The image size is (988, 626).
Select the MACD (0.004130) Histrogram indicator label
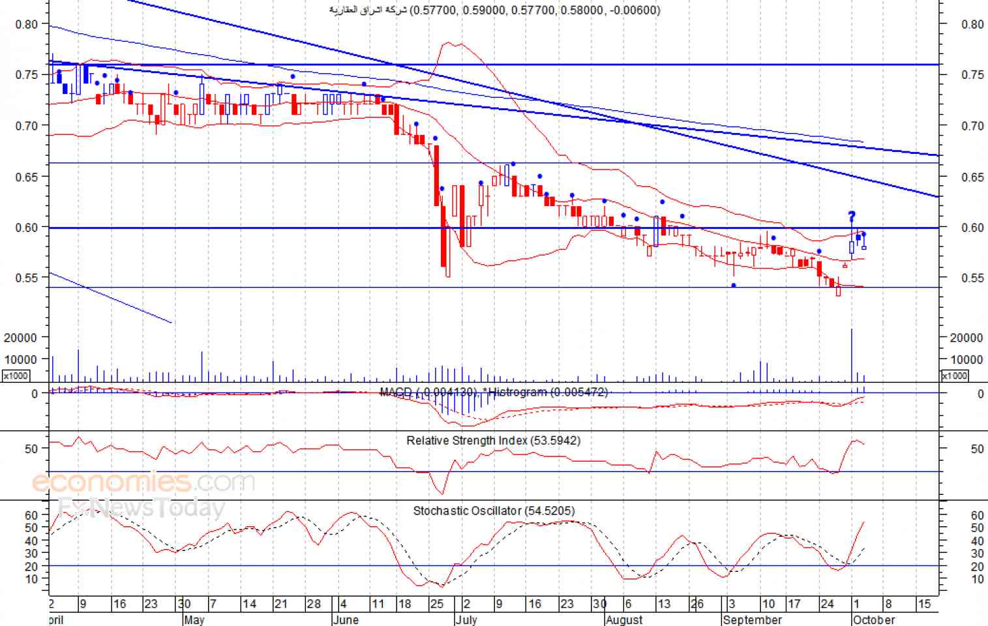(x=494, y=392)
